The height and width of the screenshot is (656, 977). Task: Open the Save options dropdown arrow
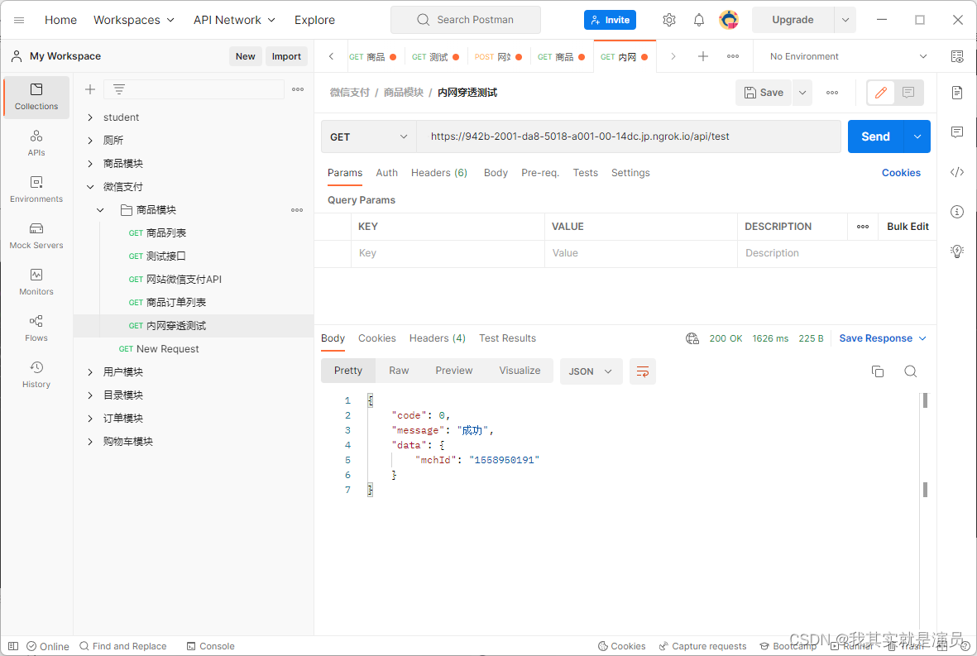[802, 93]
